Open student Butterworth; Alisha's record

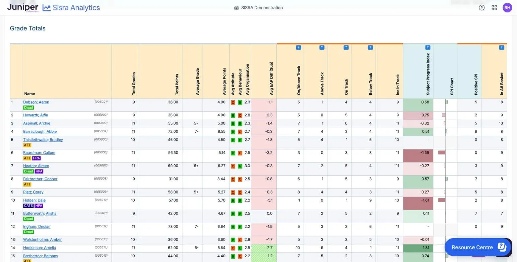coord(40,214)
